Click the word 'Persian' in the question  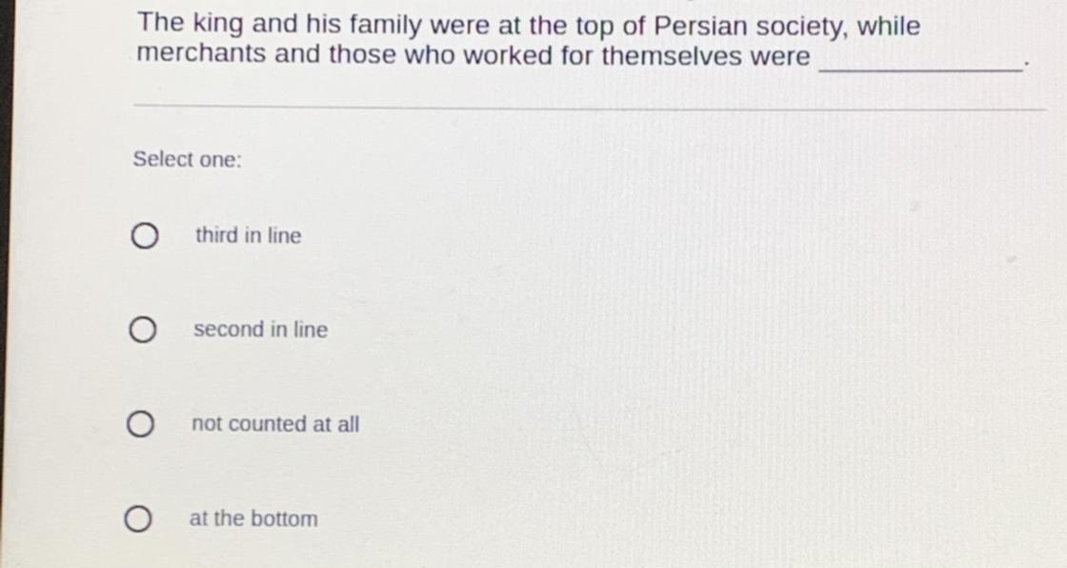pyautogui.click(x=700, y=26)
